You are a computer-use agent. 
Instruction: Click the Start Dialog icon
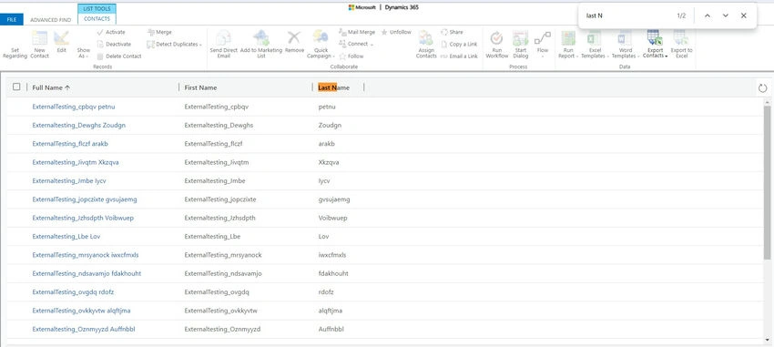click(520, 37)
